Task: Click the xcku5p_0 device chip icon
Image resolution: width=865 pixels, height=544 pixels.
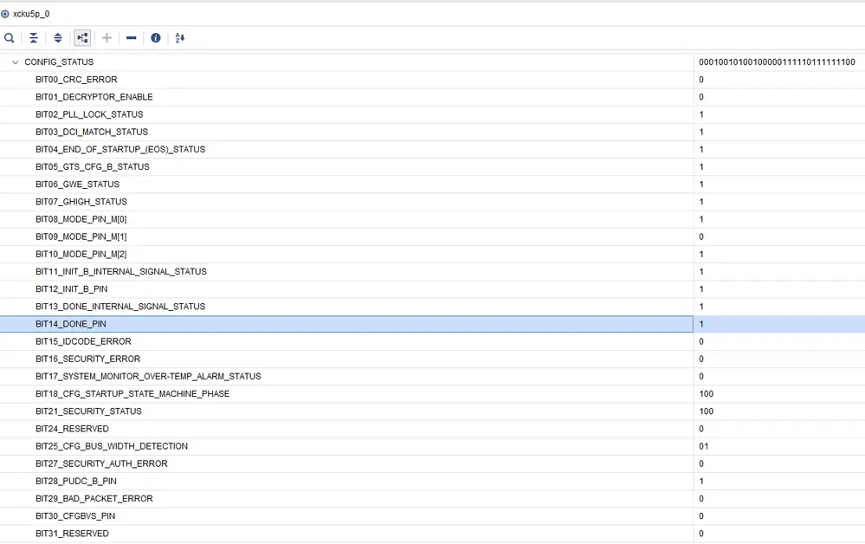Action: coord(5,14)
